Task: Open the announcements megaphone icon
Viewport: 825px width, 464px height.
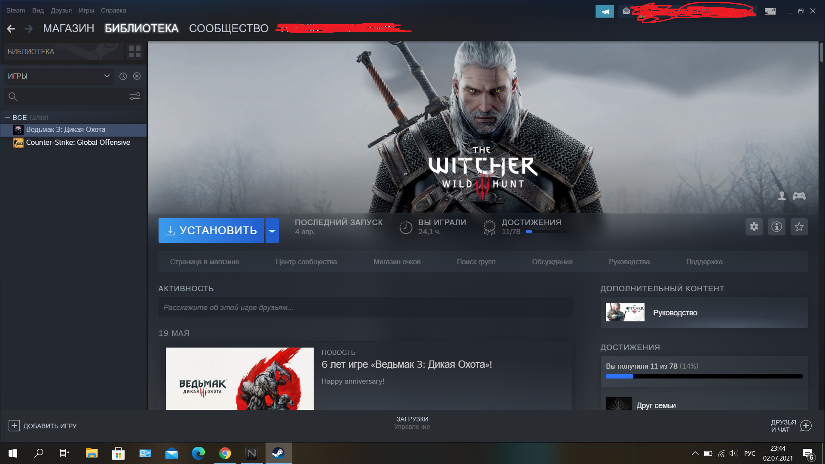Action: click(605, 11)
